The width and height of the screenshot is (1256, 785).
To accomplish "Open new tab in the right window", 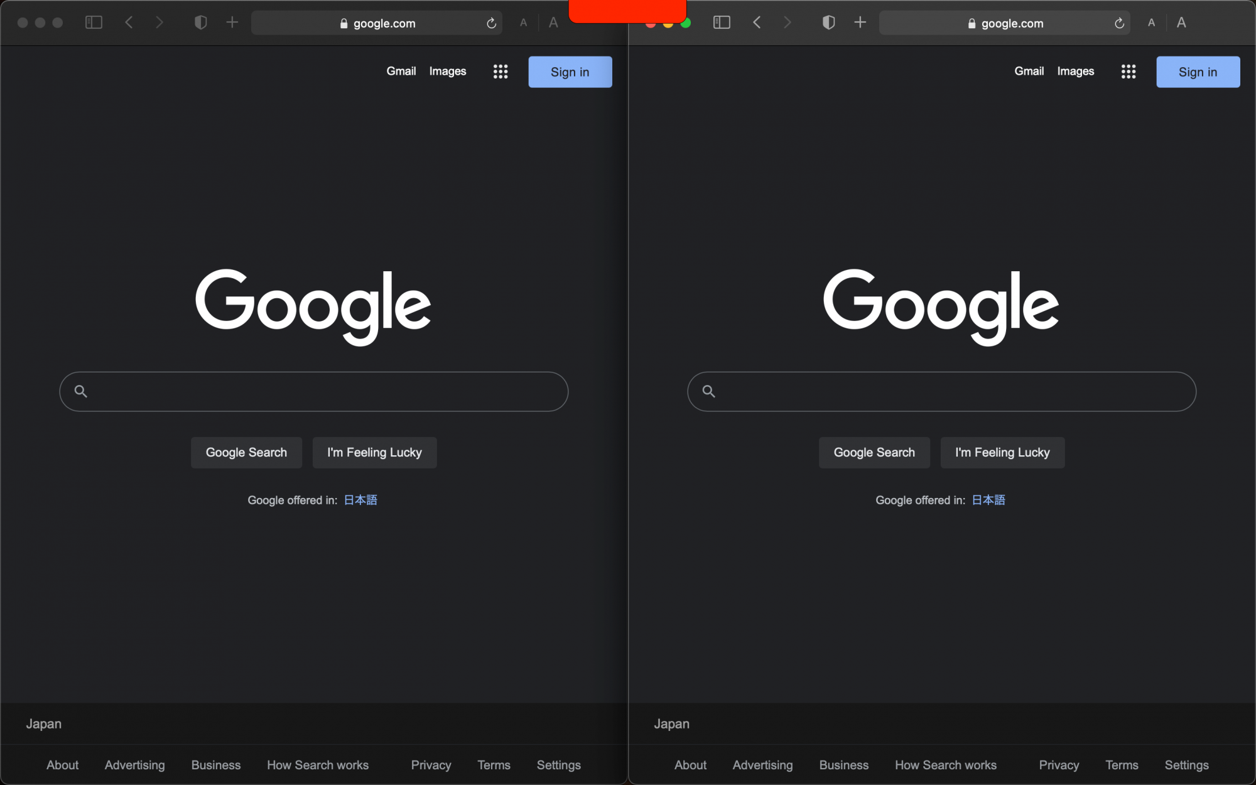I will pos(860,23).
